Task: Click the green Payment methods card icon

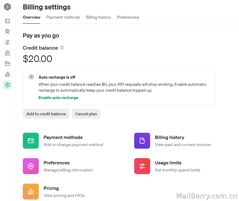Action: [x=31, y=141]
